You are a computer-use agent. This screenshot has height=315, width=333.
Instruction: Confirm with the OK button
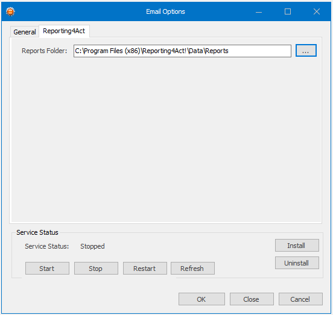201,299
